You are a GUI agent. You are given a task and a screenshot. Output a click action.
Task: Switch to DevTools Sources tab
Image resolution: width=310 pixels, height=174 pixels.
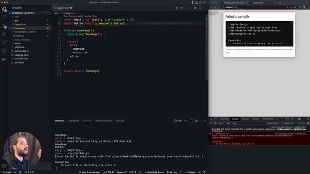tap(245, 119)
